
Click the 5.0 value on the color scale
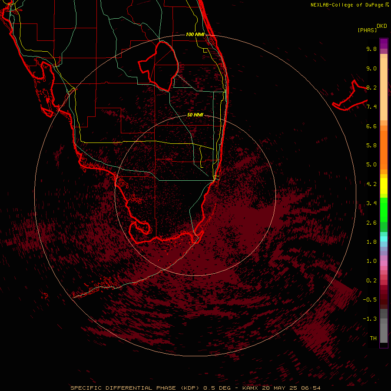pos(371,165)
